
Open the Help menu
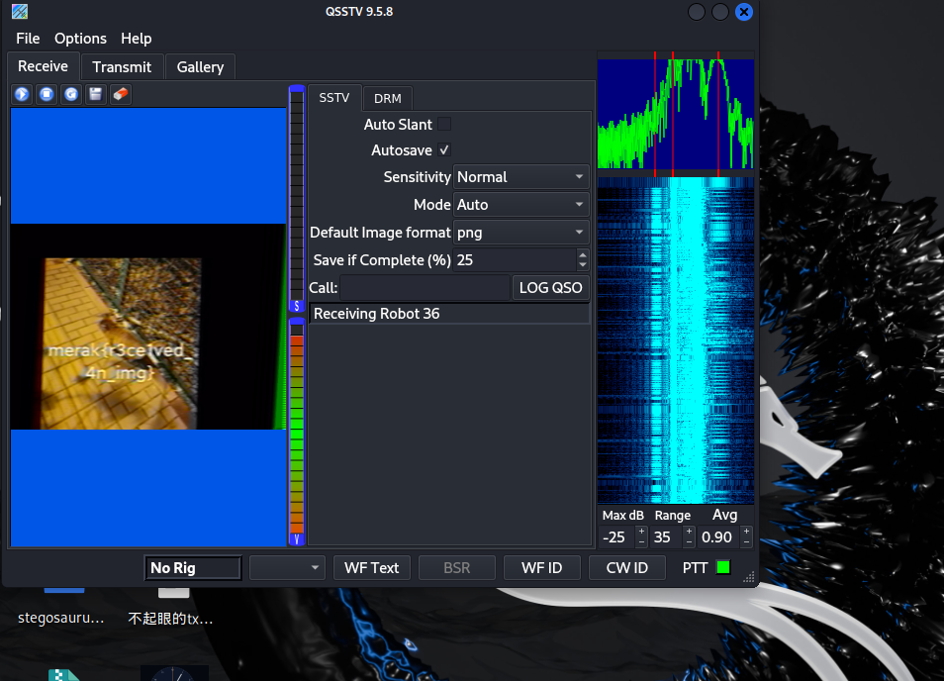pyautogui.click(x=137, y=39)
